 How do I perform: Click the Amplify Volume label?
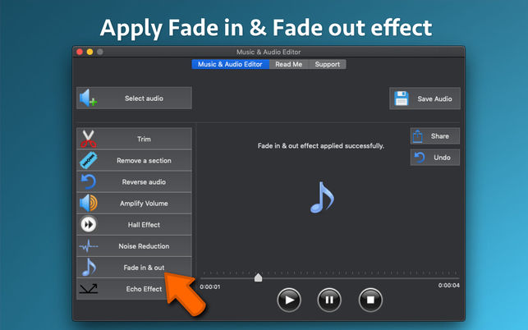[x=144, y=204]
